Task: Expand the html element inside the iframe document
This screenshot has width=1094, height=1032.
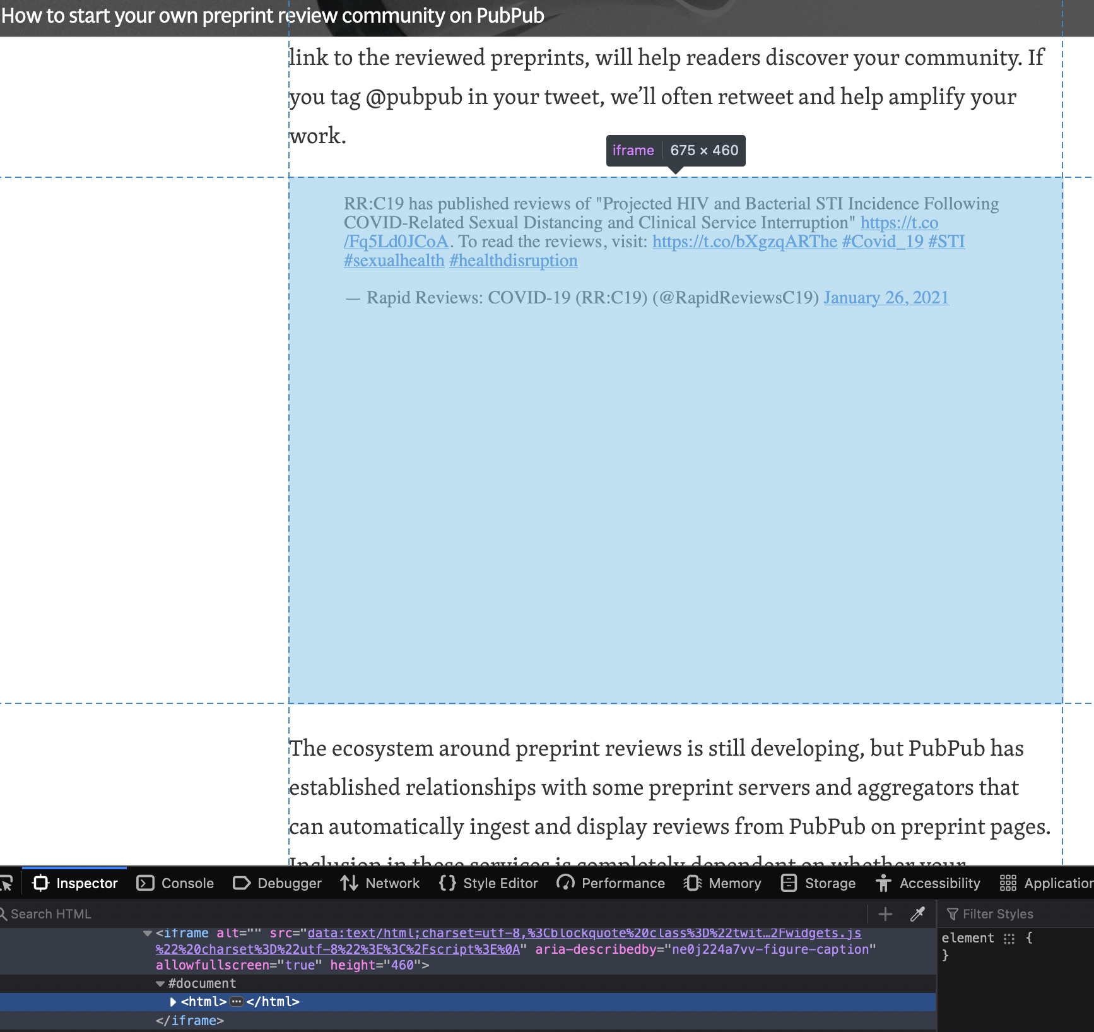Action: [x=173, y=1002]
